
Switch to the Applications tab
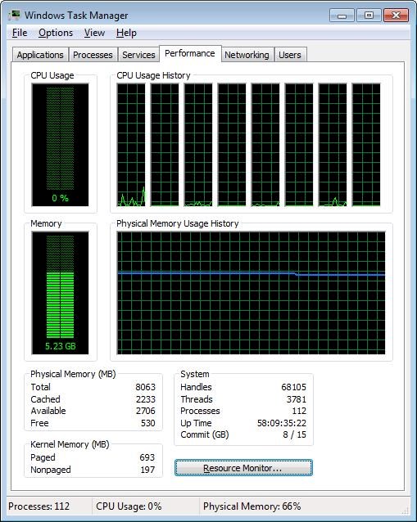click(x=40, y=55)
